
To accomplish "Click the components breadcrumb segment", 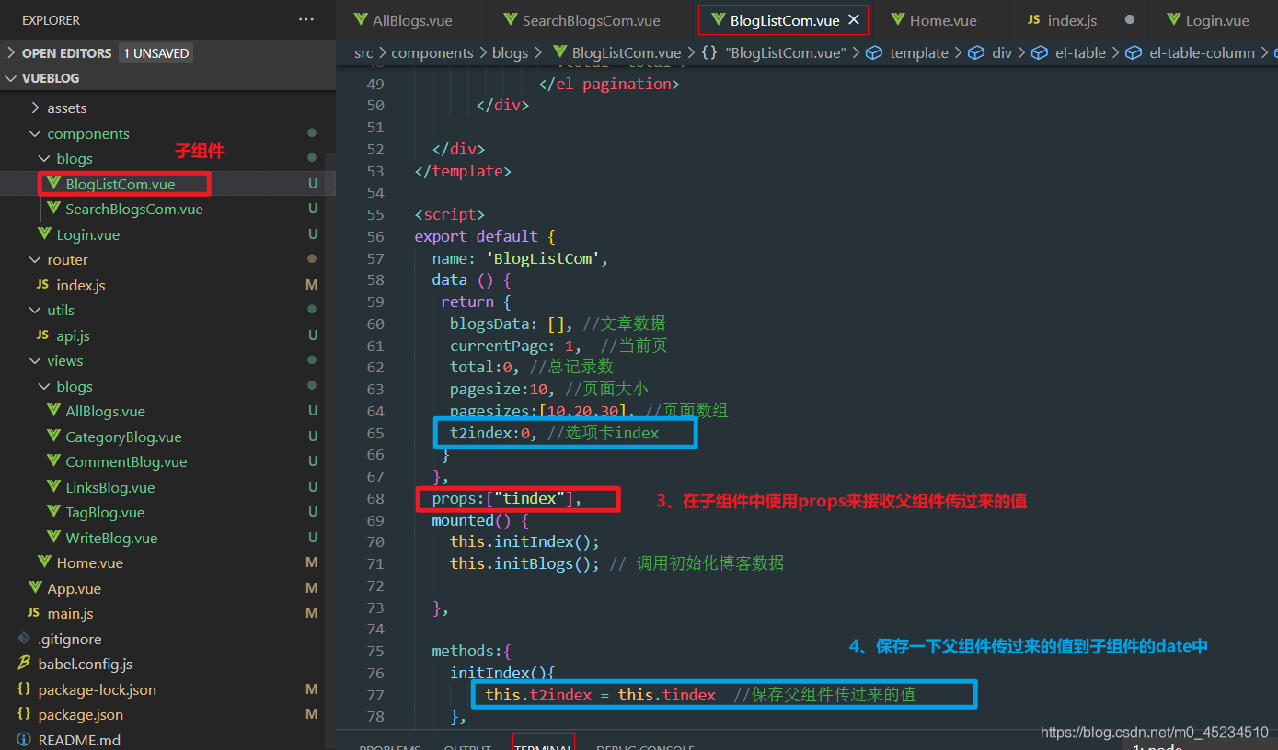I will click(432, 52).
